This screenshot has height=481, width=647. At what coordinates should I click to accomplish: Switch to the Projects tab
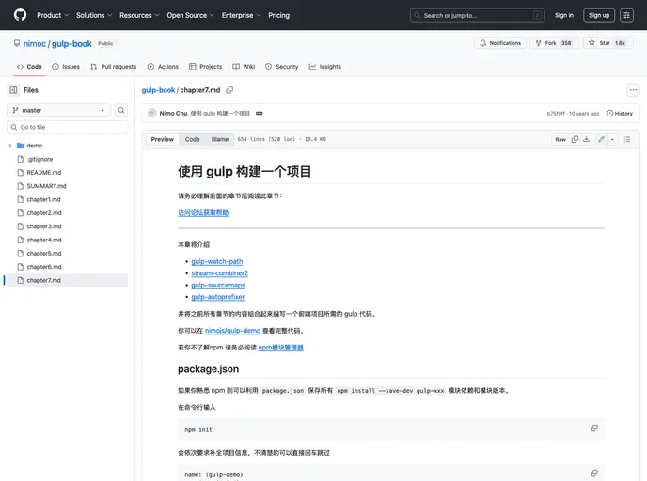(x=206, y=67)
